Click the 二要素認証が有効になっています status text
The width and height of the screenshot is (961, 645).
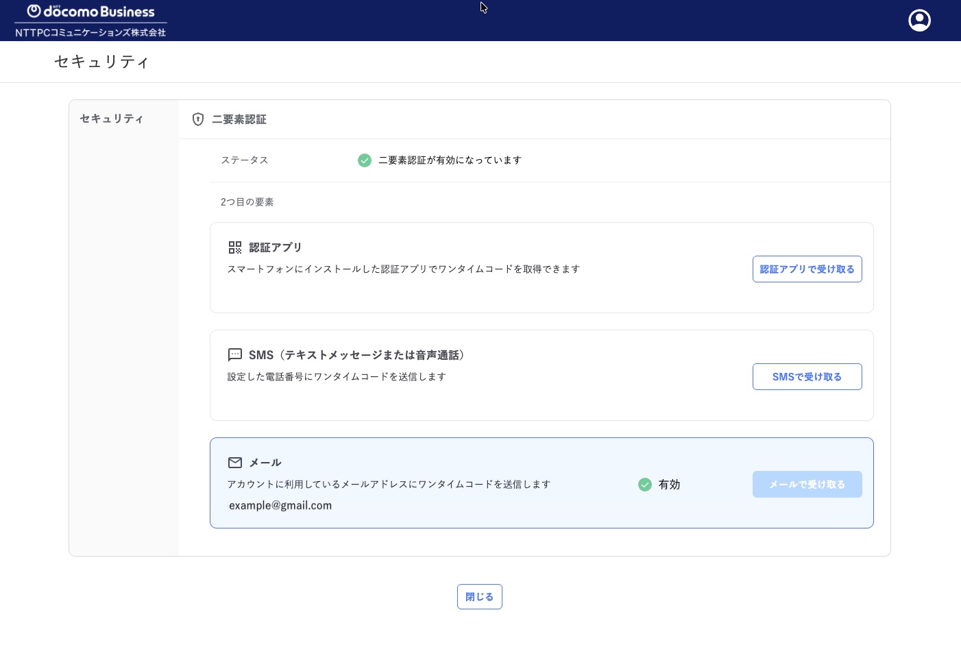coord(450,160)
